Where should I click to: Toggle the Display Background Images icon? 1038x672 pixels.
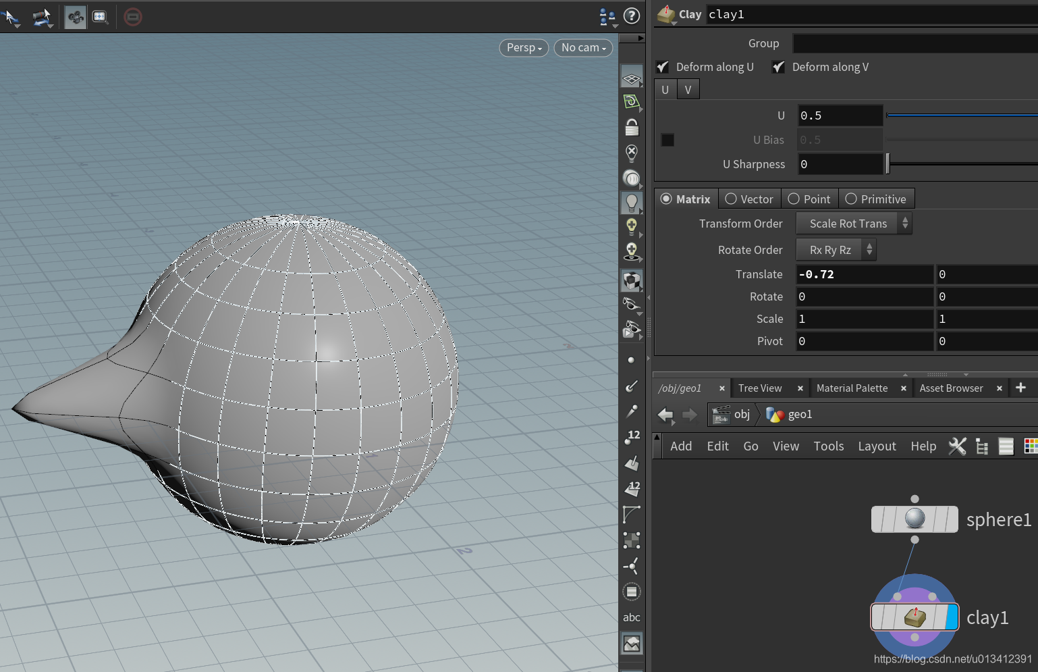coord(632,644)
